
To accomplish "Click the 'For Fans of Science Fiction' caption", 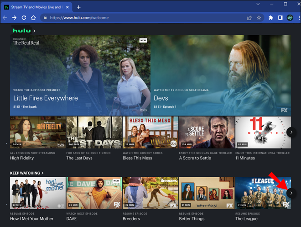I will coord(88,153).
